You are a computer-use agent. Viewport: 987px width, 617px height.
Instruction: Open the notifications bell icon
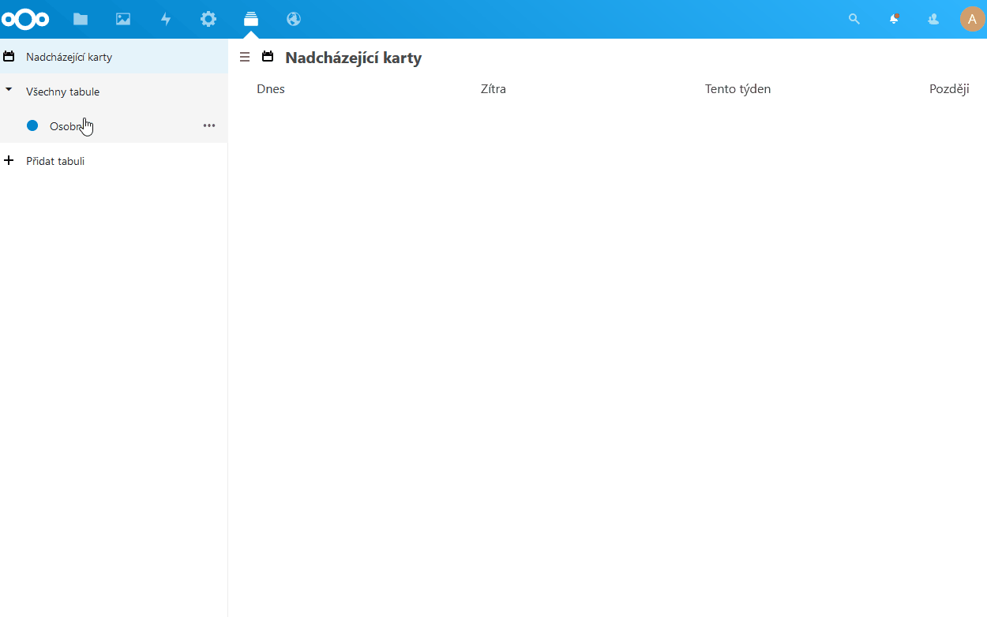pyautogui.click(x=894, y=19)
